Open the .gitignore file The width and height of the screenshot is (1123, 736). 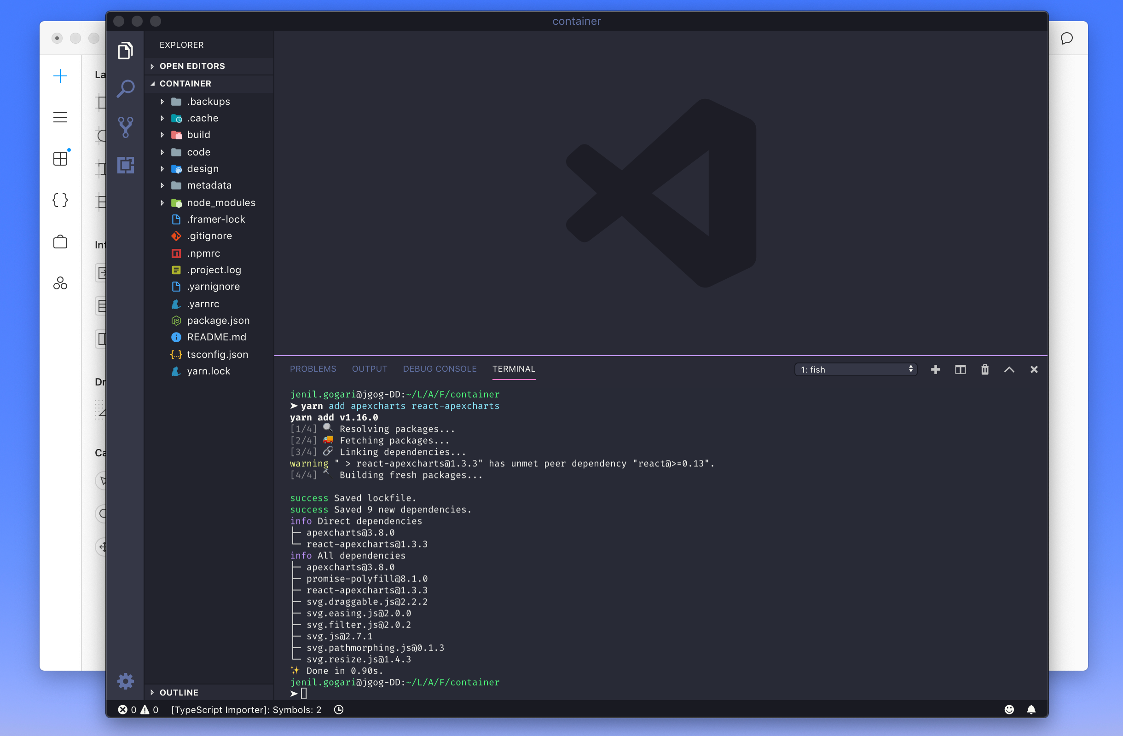209,236
